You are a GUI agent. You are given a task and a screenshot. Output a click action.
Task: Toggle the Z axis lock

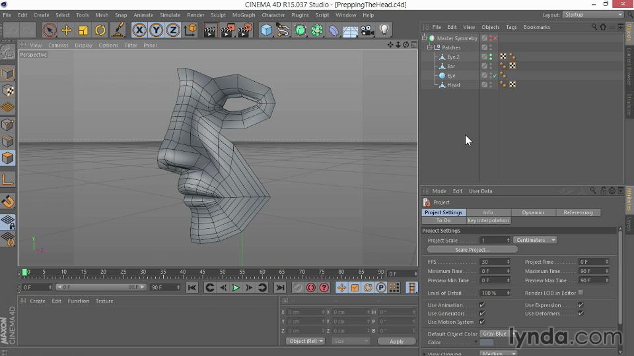[173, 30]
